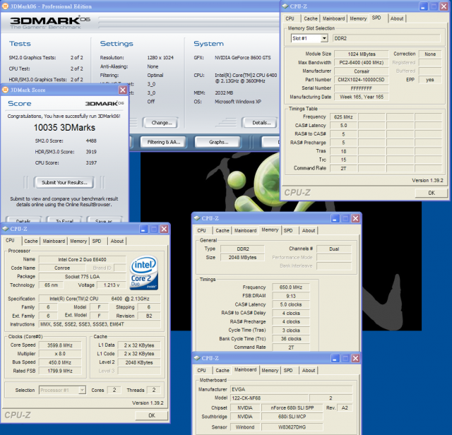The image size is (452, 435).
Task: Click the Core Speed 3599.8 MHz field
Action: (x=60, y=345)
